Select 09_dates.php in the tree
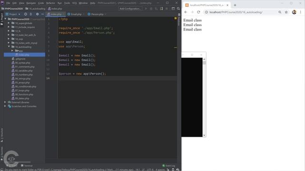This screenshot has height=171, width=305. tap(22, 98)
